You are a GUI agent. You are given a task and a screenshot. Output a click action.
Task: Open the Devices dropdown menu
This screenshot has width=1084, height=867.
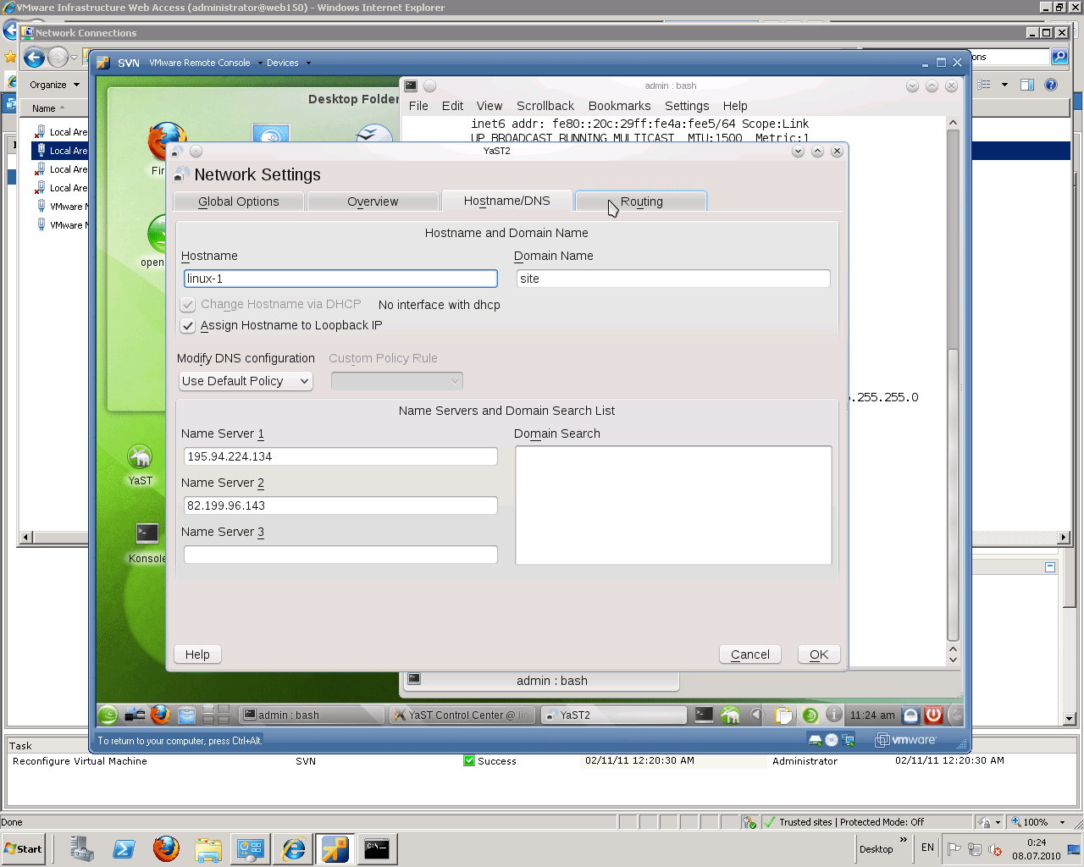click(x=288, y=63)
